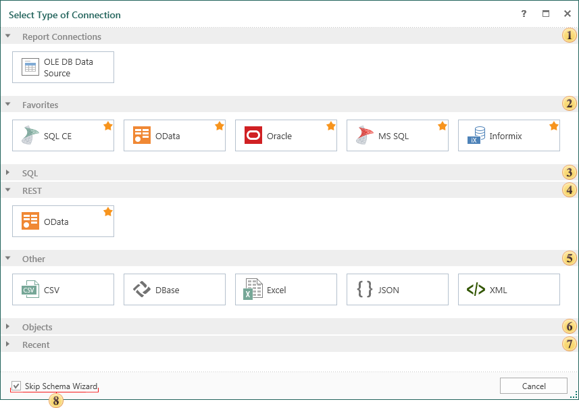The height and width of the screenshot is (408, 579).
Task: Uncheck the Skip Schema Wizard checkbox
Action: coord(17,386)
